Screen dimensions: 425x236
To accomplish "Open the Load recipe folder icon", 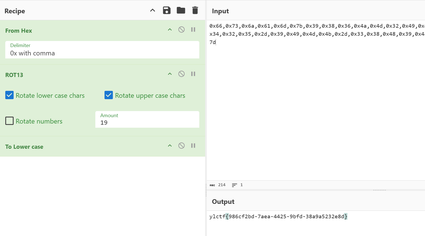I will [x=181, y=11].
